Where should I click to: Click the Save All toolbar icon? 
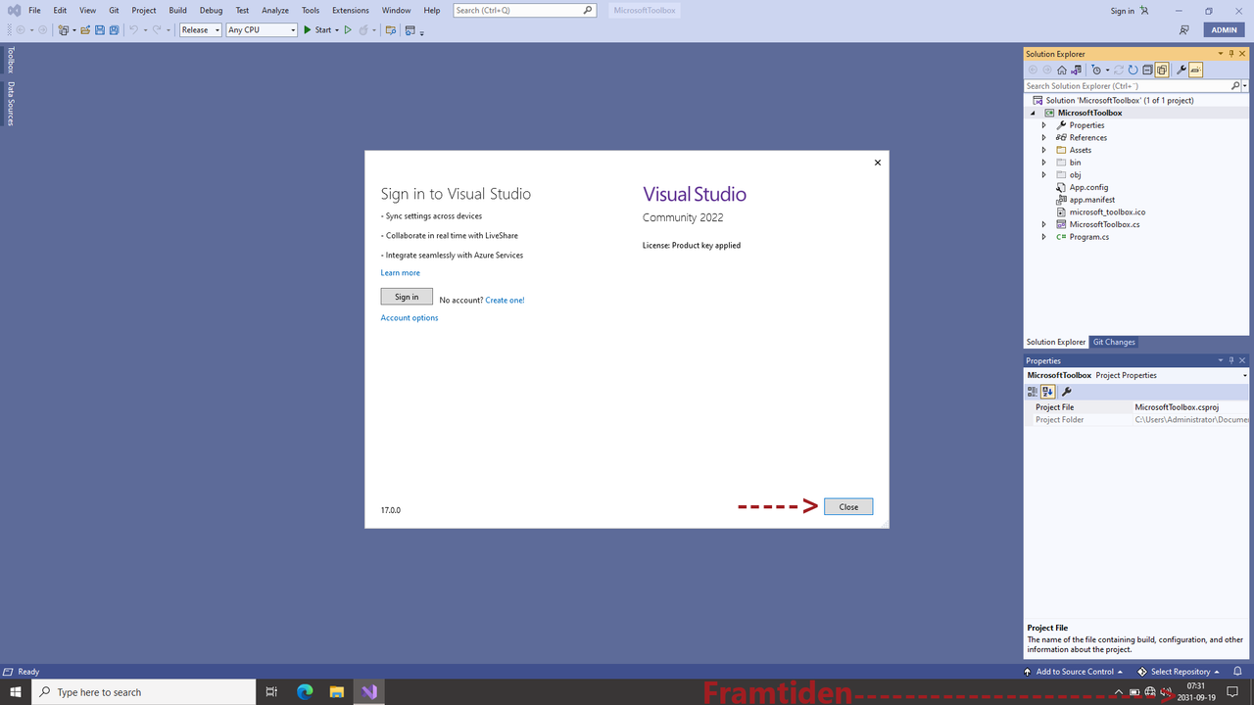115,30
